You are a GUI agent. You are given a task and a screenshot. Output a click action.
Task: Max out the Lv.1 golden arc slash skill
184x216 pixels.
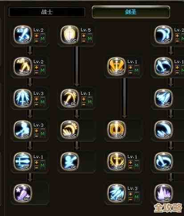90,102
